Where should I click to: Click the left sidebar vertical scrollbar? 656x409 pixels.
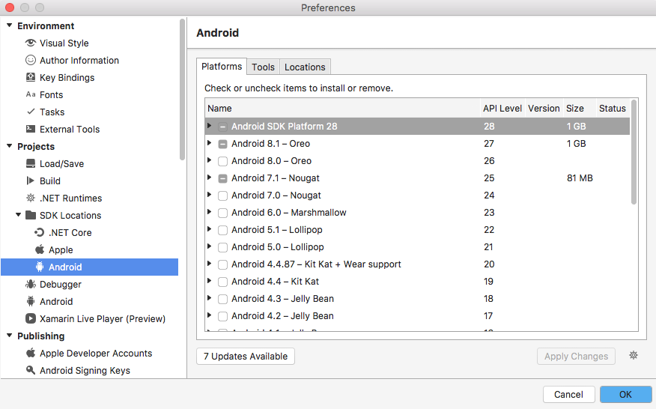(x=182, y=89)
